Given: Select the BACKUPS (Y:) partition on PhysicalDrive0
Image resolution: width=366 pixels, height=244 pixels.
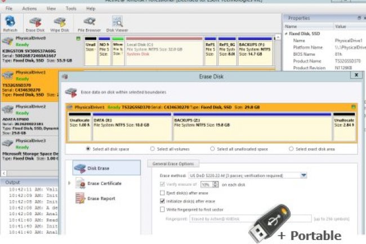Looking at the screenshot, I should (x=255, y=51).
